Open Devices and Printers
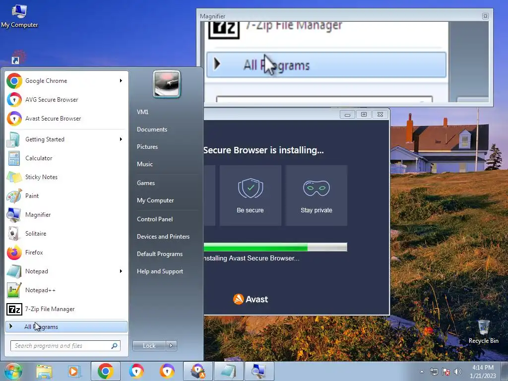The width and height of the screenshot is (508, 381). point(163,237)
